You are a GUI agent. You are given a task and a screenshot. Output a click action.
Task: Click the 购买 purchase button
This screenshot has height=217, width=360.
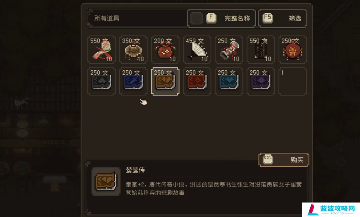tap(284, 160)
